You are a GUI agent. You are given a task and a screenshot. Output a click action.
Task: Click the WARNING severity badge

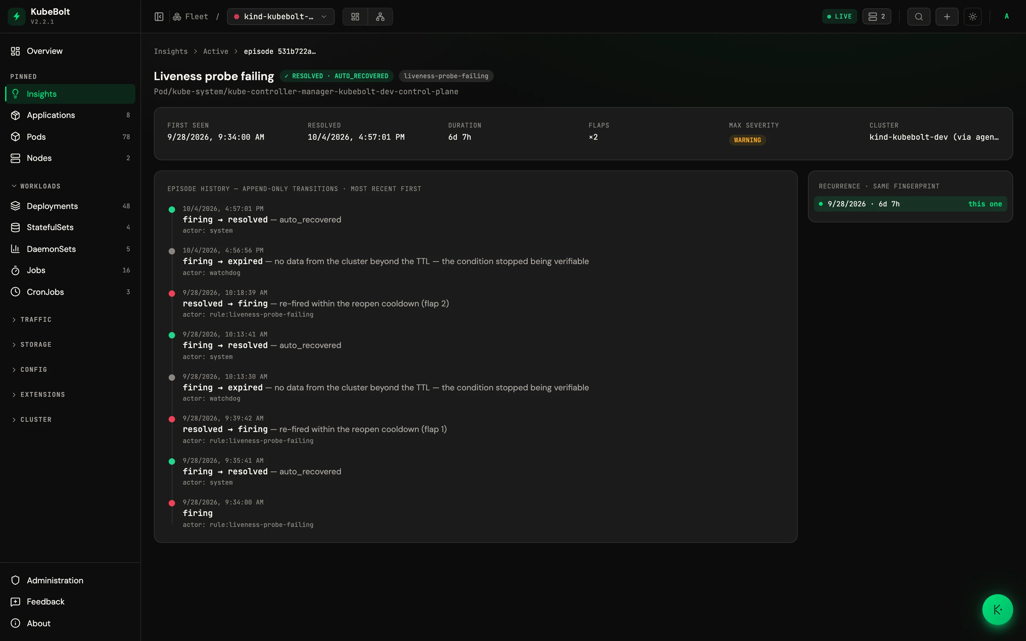[x=747, y=140]
